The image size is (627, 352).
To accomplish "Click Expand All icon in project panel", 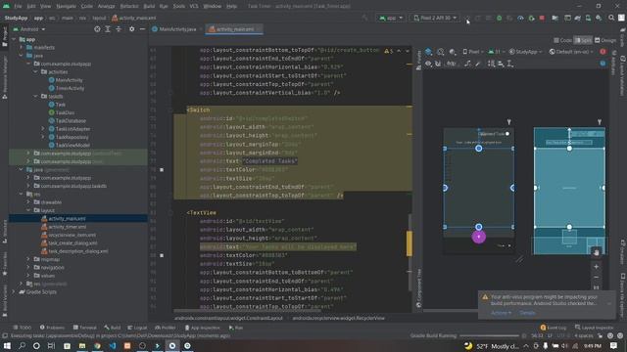I will point(108,29).
